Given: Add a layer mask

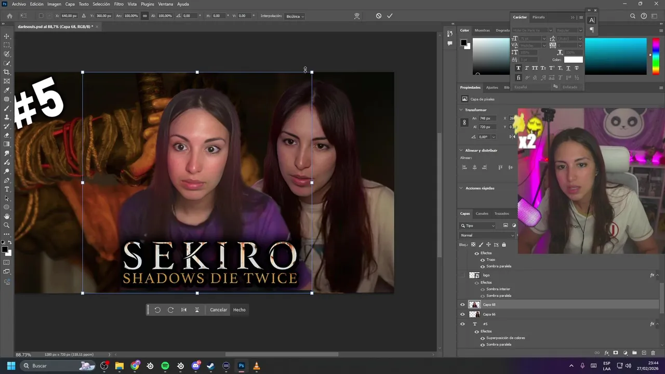Looking at the screenshot, I should 616,353.
